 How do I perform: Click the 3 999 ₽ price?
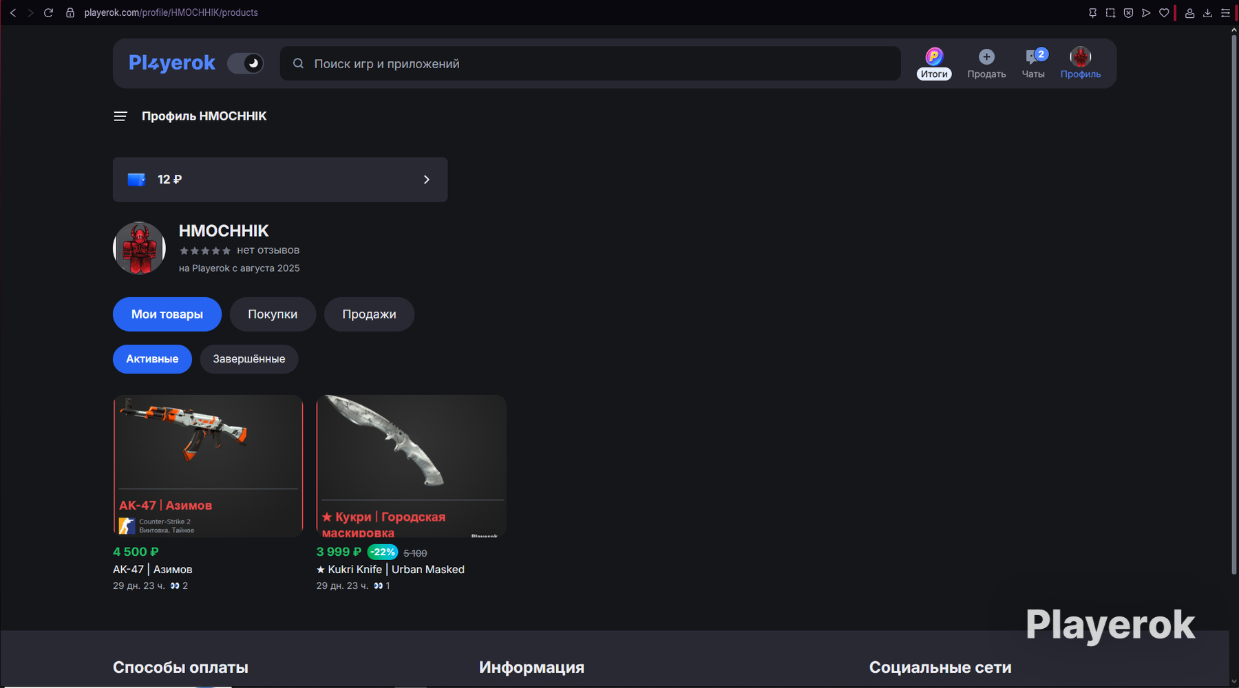pyautogui.click(x=339, y=552)
